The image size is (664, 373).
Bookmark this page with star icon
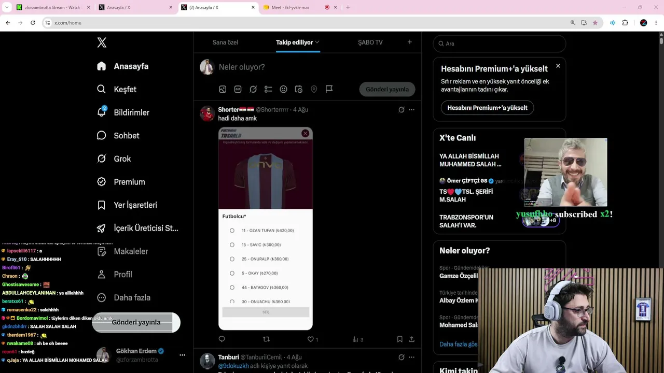point(595,23)
